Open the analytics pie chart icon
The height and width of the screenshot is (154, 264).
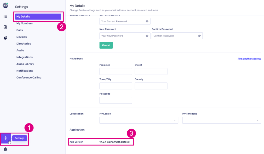point(5,38)
